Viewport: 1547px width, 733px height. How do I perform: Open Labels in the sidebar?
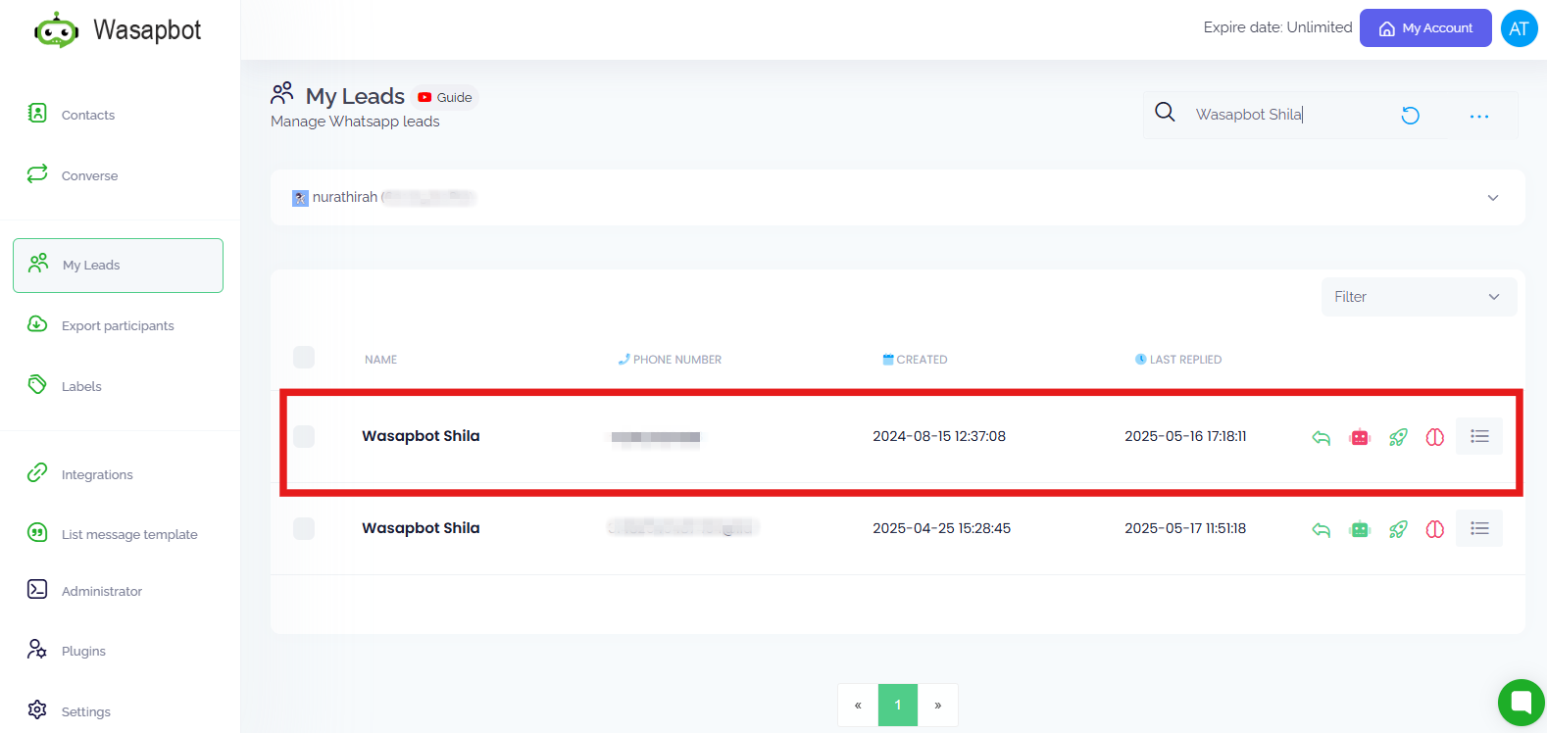65,386
